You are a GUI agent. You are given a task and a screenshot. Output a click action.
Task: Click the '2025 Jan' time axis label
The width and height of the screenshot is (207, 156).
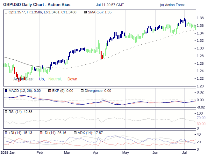pyautogui.click(x=8, y=152)
